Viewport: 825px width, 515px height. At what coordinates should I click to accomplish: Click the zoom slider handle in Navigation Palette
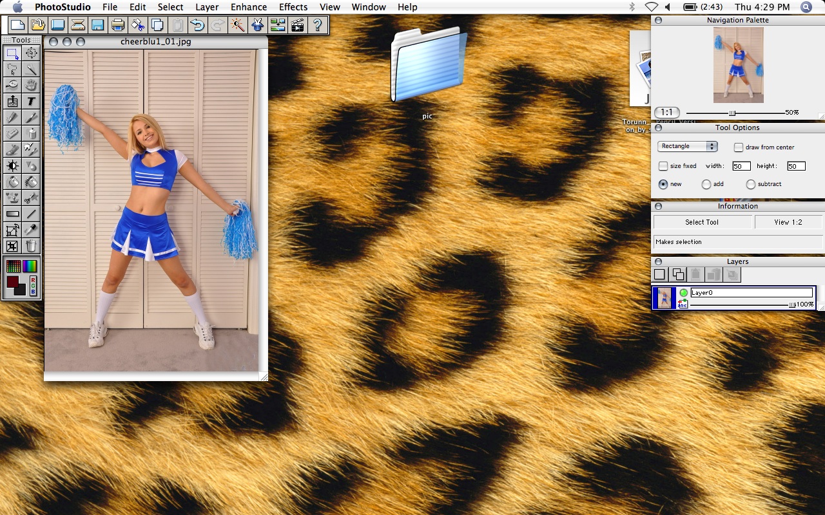pos(732,113)
